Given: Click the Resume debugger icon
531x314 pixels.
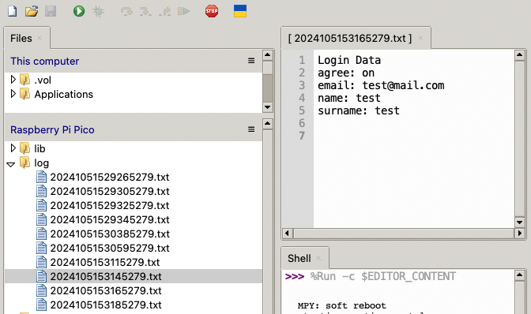Looking at the screenshot, I should [x=183, y=12].
